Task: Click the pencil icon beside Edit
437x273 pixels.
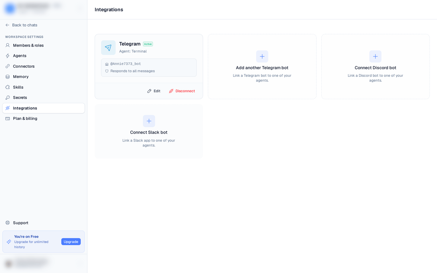Action: click(149, 91)
